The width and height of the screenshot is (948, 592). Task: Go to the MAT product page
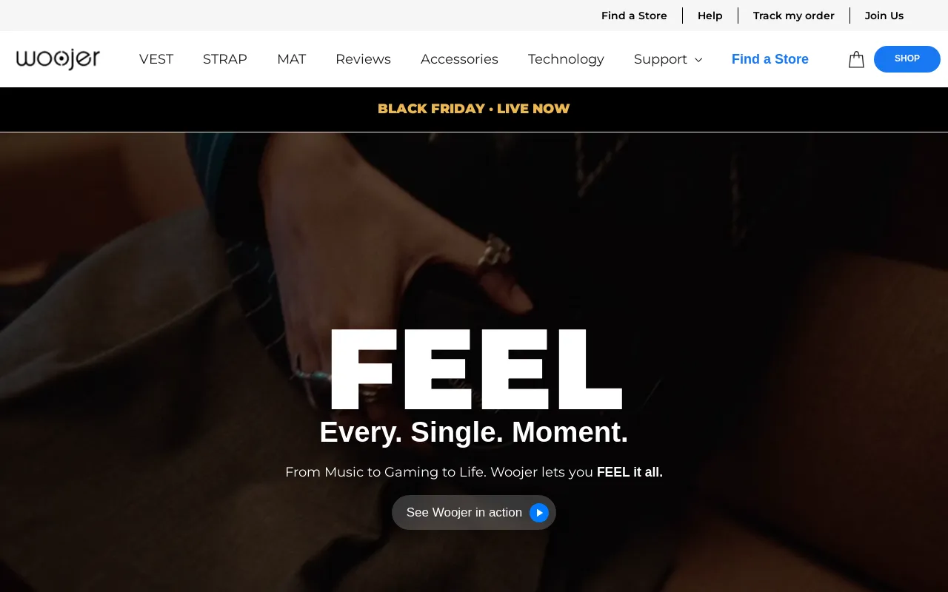(x=291, y=59)
